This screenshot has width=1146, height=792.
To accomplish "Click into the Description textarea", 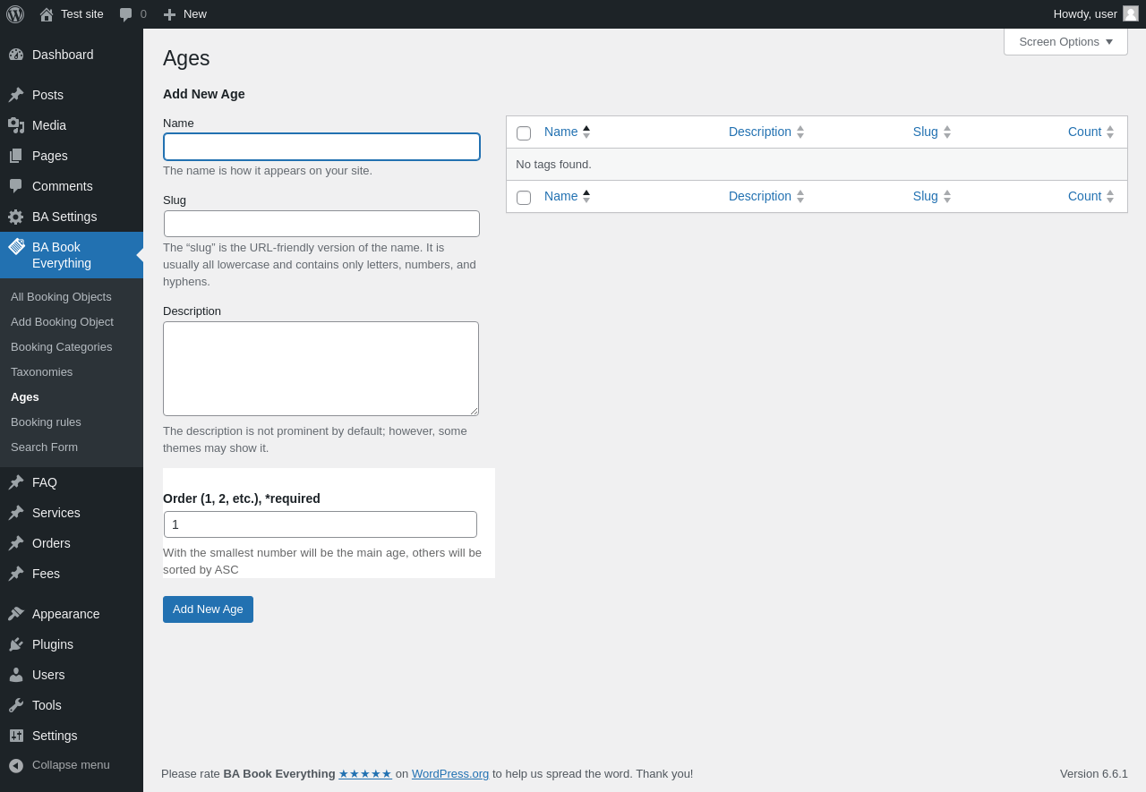I will click(x=321, y=369).
